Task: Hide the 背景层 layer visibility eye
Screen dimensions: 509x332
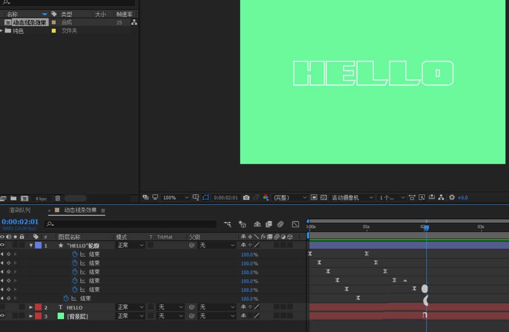Action: [x=3, y=316]
